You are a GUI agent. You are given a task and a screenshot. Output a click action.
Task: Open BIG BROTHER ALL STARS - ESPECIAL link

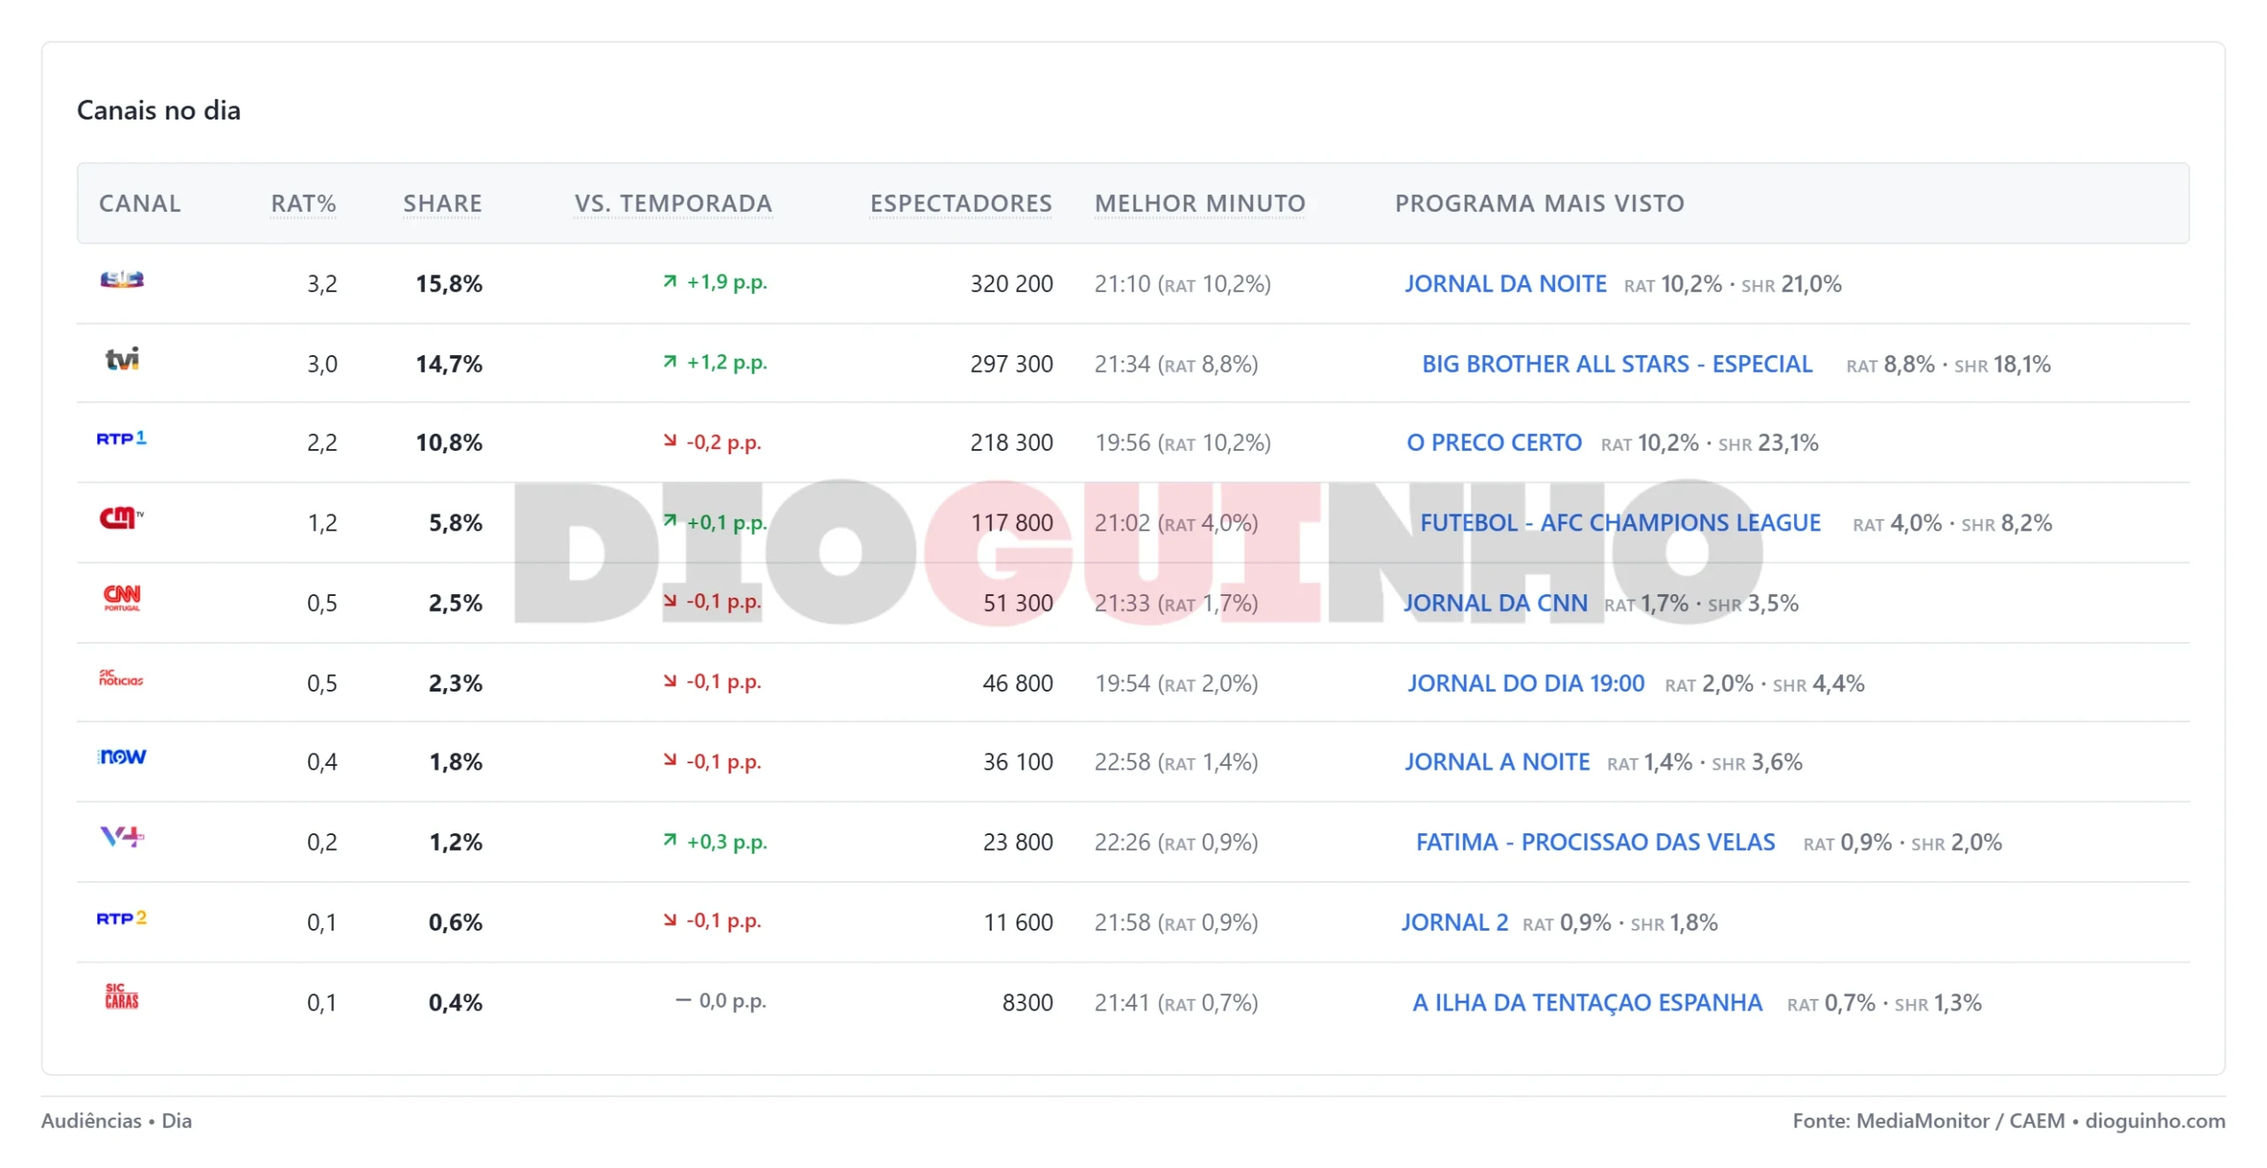tap(1616, 363)
